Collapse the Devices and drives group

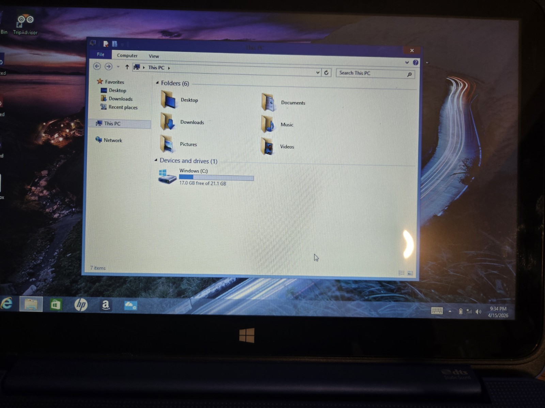156,160
